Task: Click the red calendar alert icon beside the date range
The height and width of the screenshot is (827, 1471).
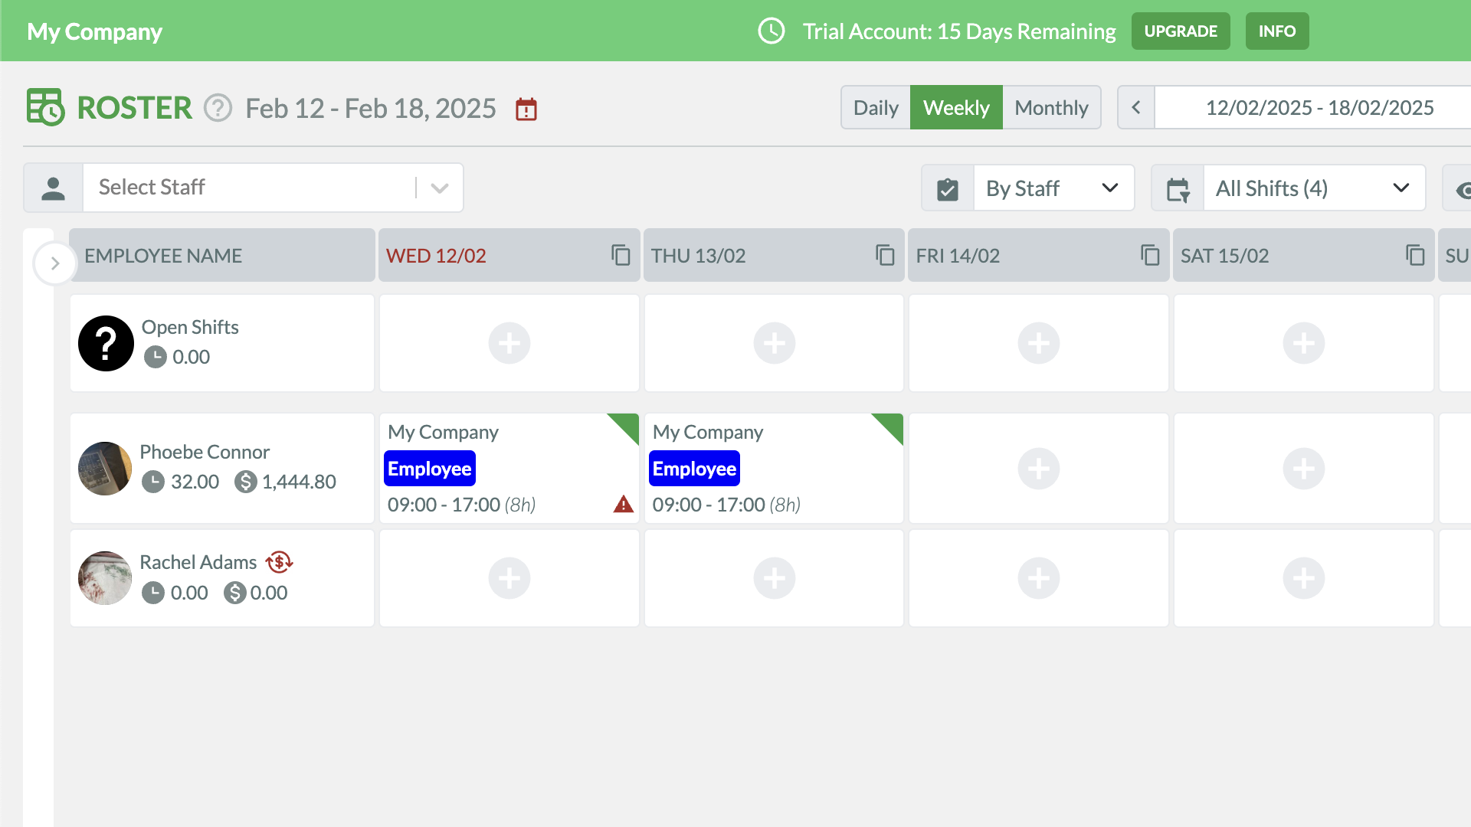Action: (x=526, y=110)
